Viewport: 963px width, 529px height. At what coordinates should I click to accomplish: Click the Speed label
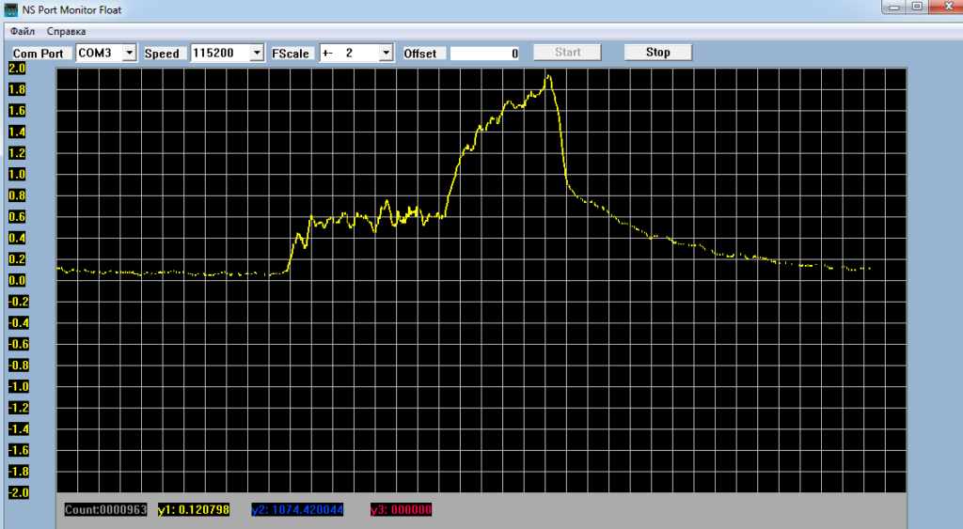(x=162, y=54)
